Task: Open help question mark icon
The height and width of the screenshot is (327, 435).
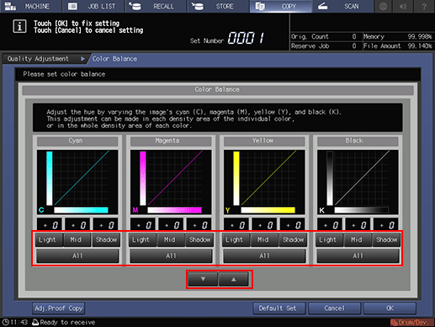Action: click(424, 6)
